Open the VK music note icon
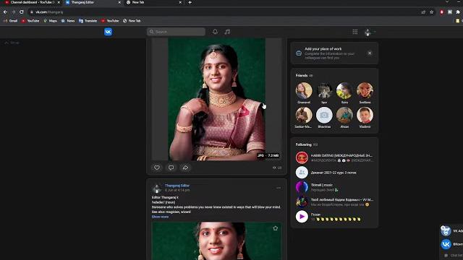The width and height of the screenshot is (463, 260). (227, 32)
